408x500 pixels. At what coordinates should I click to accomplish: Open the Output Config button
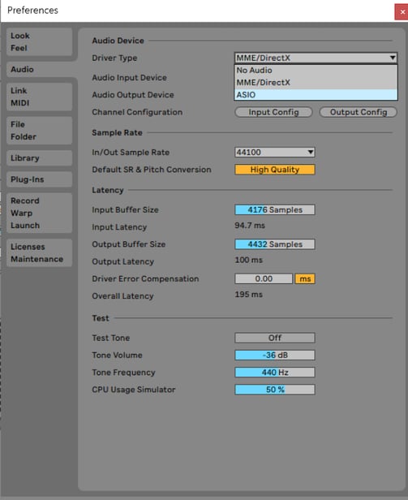coord(359,112)
